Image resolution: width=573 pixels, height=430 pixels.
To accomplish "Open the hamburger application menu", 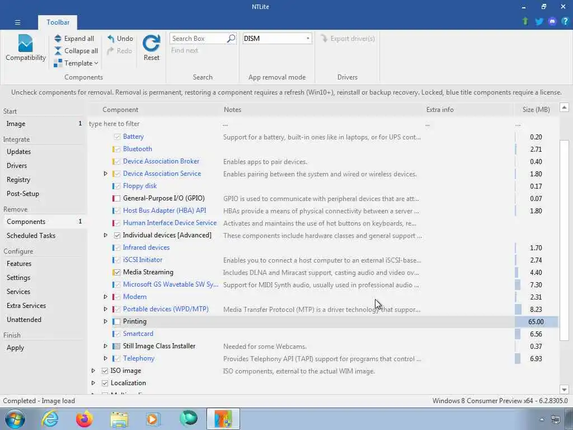I will coord(17,22).
